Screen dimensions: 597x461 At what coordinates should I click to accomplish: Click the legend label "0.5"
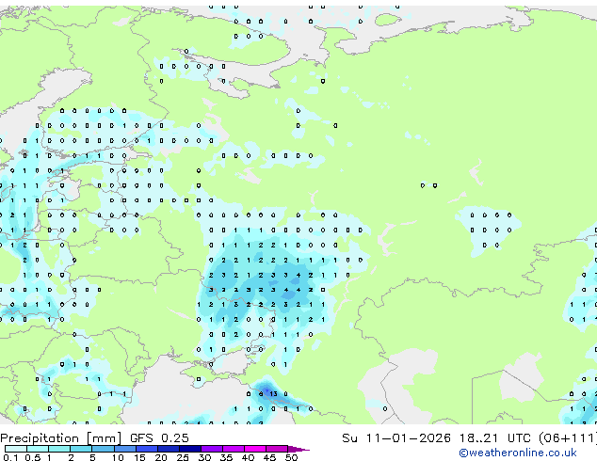pyautogui.click(x=33, y=457)
